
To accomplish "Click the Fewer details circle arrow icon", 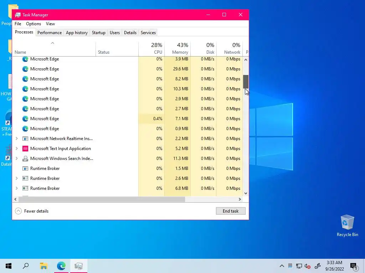I will tap(19, 211).
